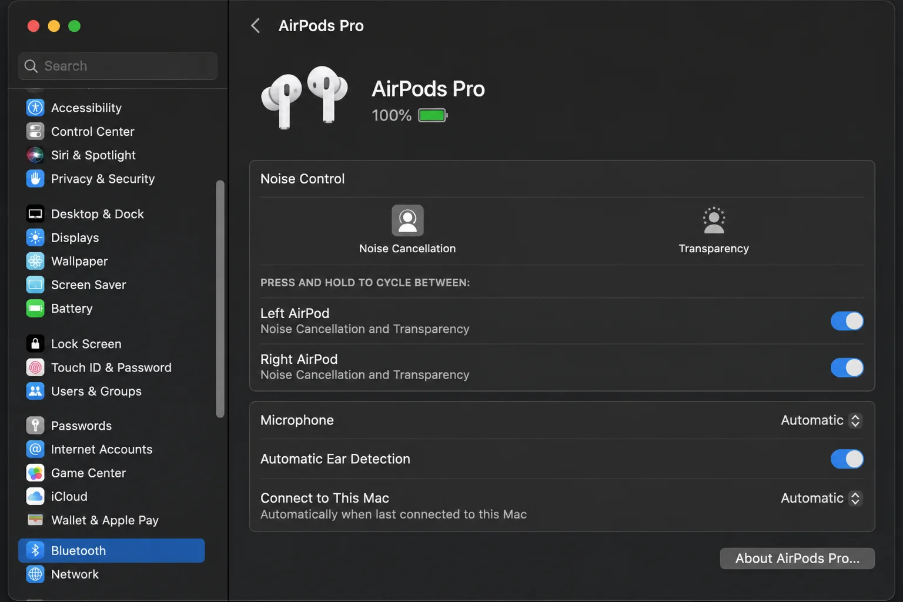The height and width of the screenshot is (602, 903).
Task: Toggle Left AirPod press and hold switch
Action: pos(847,321)
